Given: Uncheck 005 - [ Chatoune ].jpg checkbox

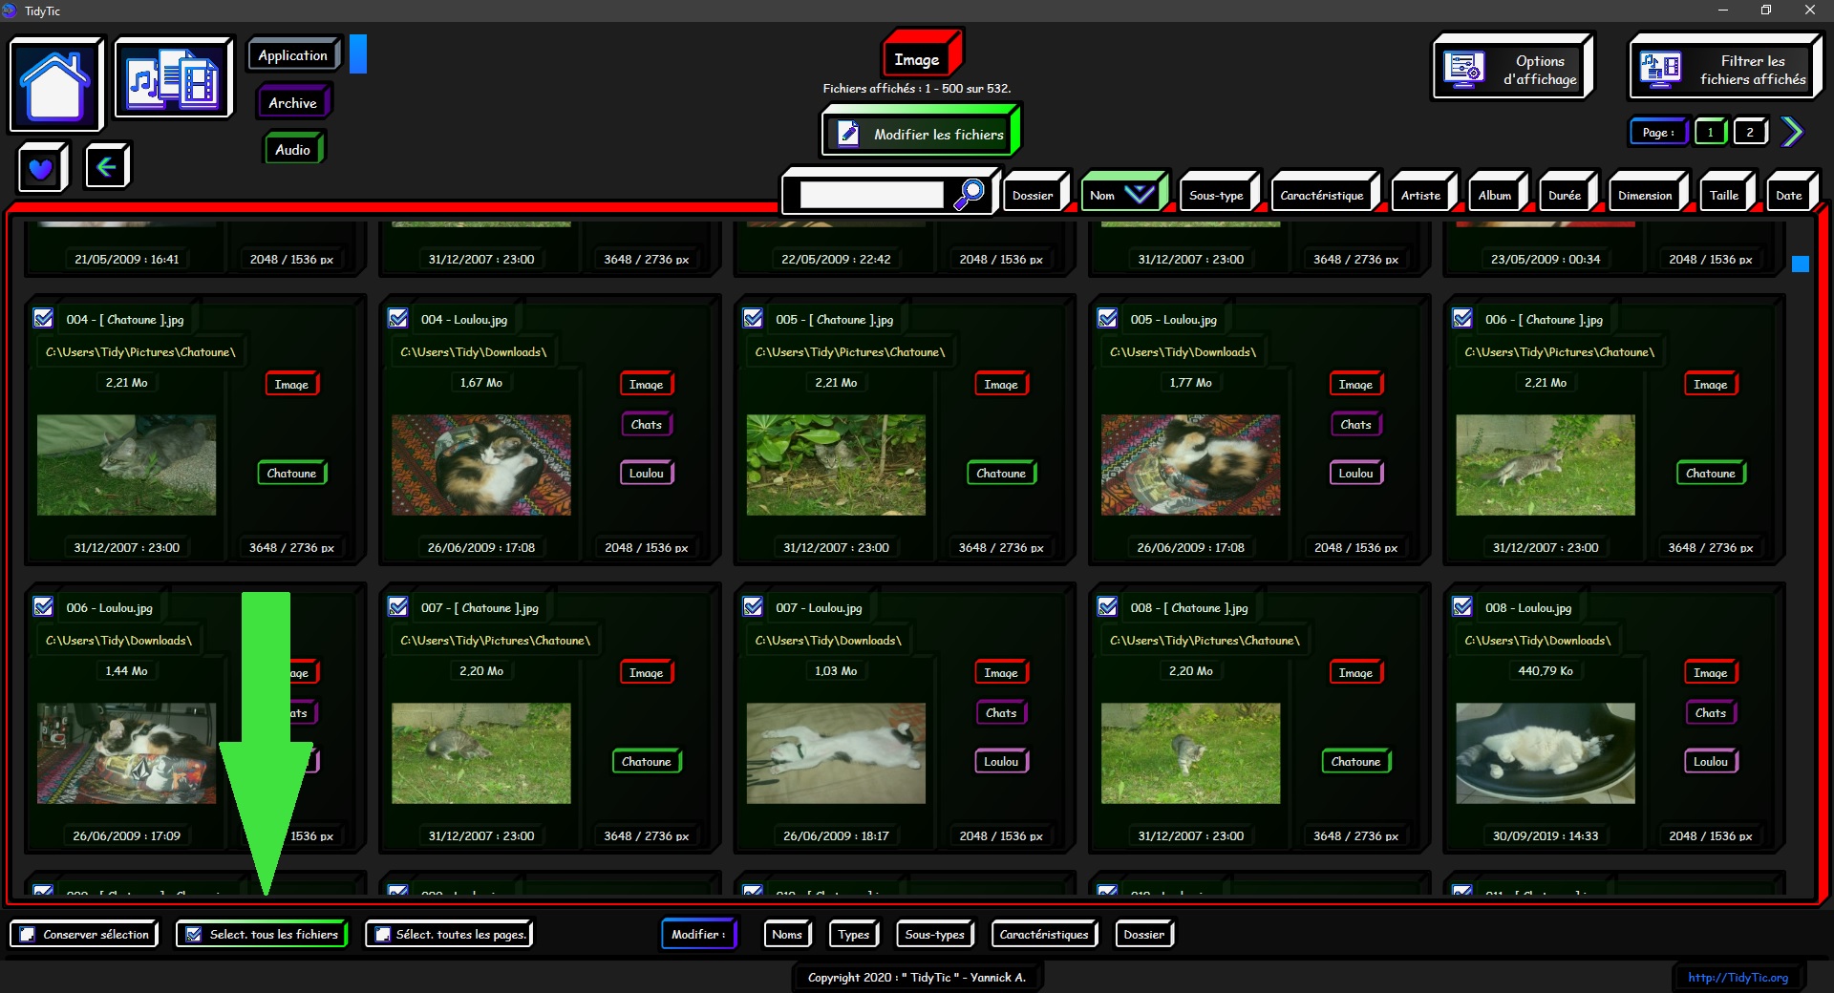Looking at the screenshot, I should coord(753,318).
